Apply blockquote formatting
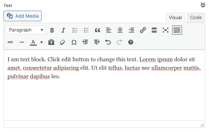The image size is (209, 132). tap(98, 30)
